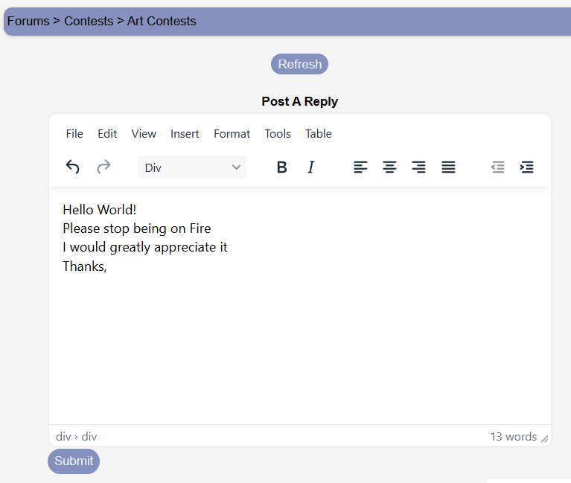Image resolution: width=571 pixels, height=483 pixels.
Task: Grab the editor resize handle
Action: (545, 438)
